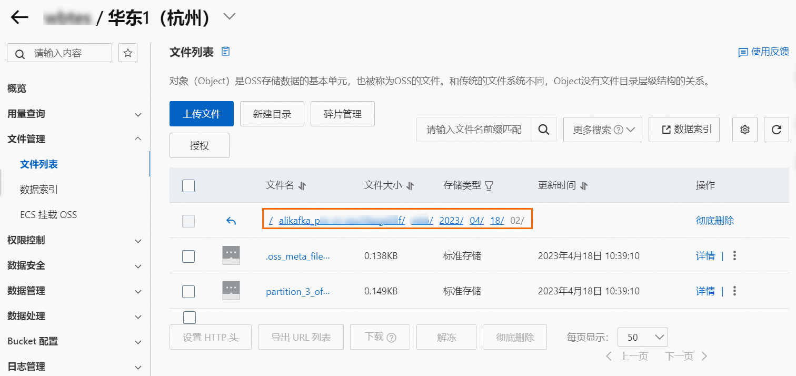Click the 18/ path segment
Viewport: 796px width, 376px height.
(x=497, y=221)
